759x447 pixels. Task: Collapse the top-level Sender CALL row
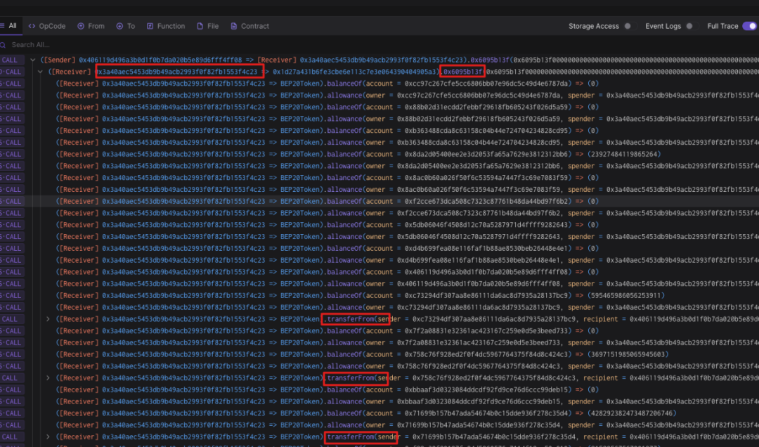coord(32,60)
